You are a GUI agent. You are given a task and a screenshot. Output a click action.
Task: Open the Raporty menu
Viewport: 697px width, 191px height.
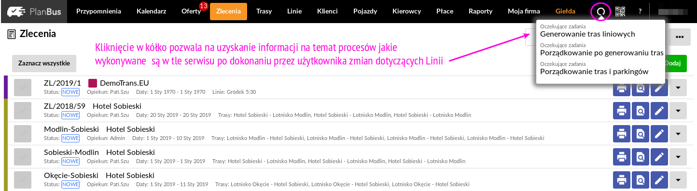pyautogui.click(x=480, y=11)
